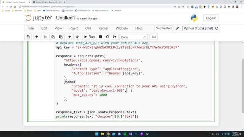Open the GitHub Create a new Gist bookmark
Screen dimensions: 244x137
pos(83,11)
